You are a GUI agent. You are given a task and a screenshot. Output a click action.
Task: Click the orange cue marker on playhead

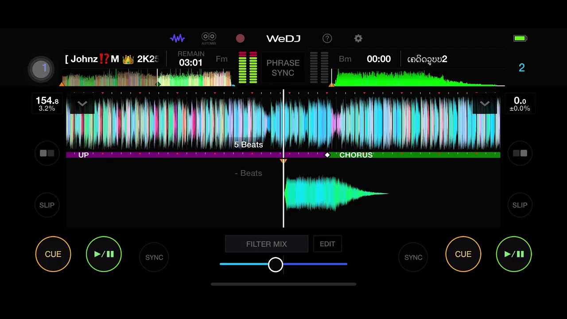coord(283,161)
